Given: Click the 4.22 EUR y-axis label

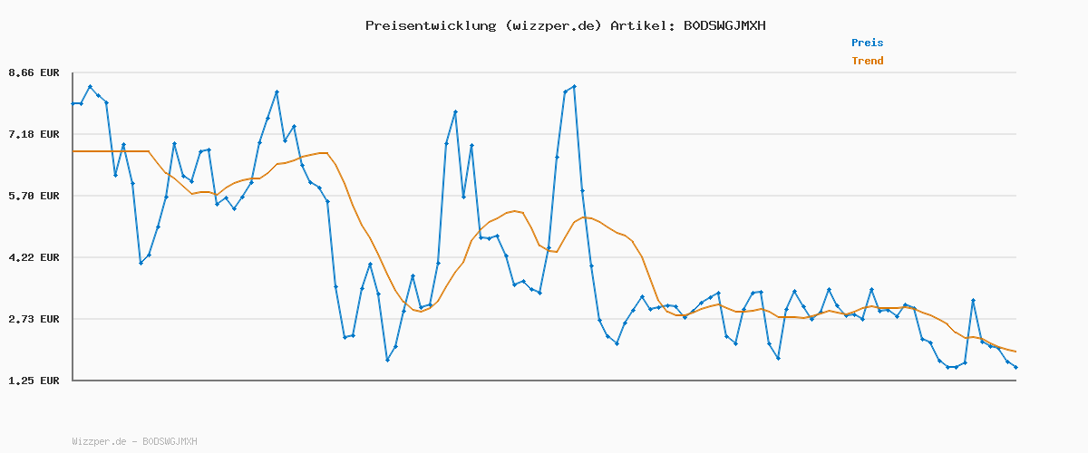Looking at the screenshot, I should tap(34, 257).
